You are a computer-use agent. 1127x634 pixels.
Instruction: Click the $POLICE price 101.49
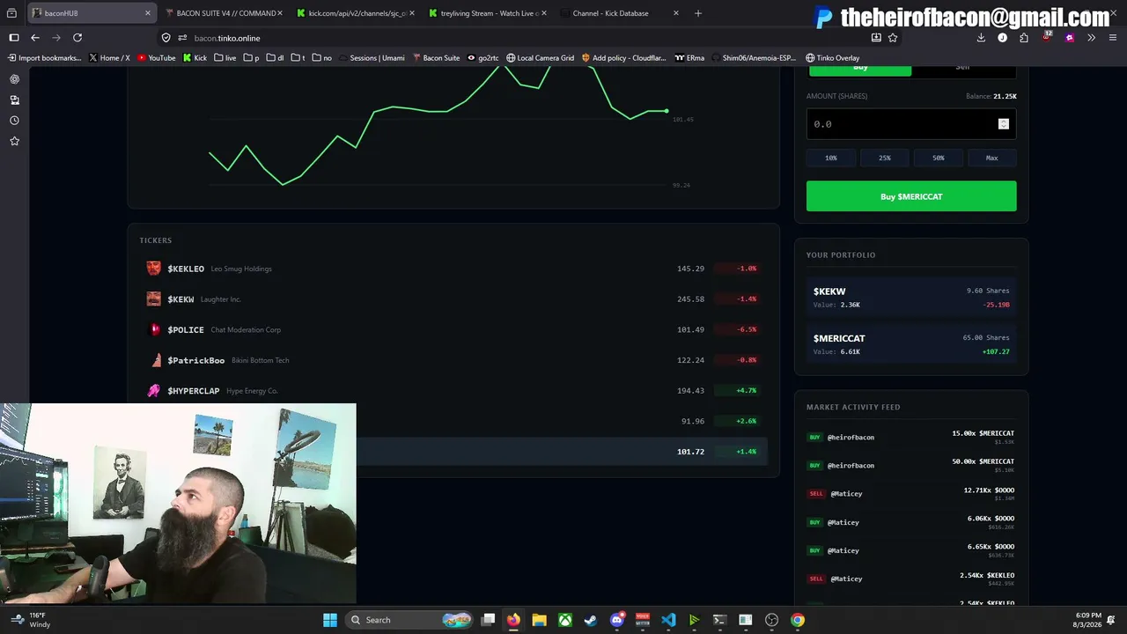pyautogui.click(x=690, y=329)
